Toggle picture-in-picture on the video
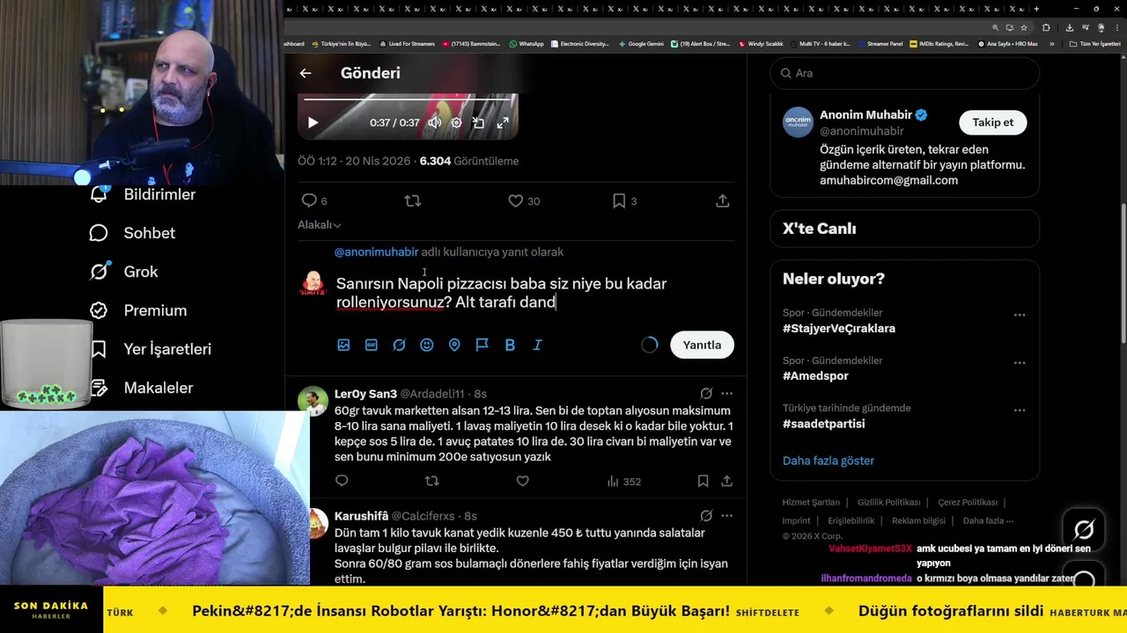The width and height of the screenshot is (1127, 633). pyautogui.click(x=478, y=123)
